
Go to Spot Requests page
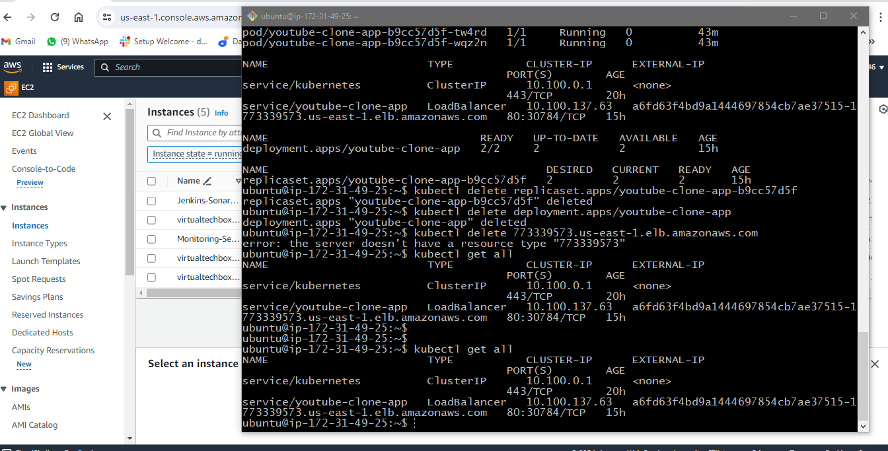38,279
